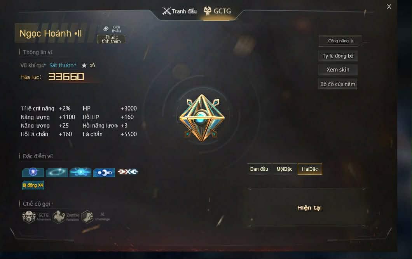
Task: Select the Ban đầu tier option
Action: point(259,169)
